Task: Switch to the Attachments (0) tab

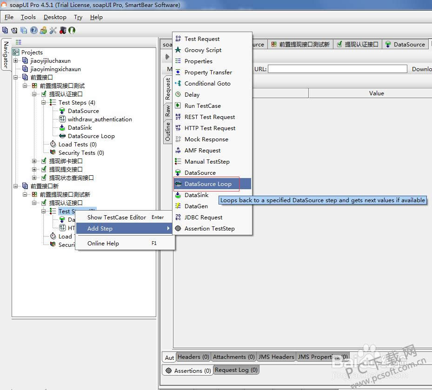Action: coord(233,357)
